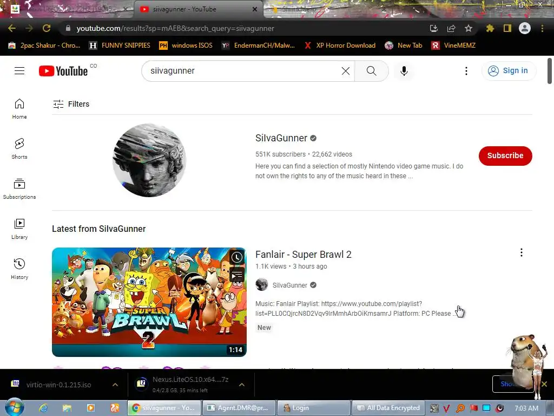The height and width of the screenshot is (416, 554).
Task: Open the Extensions puzzle icon
Action: (x=490, y=28)
